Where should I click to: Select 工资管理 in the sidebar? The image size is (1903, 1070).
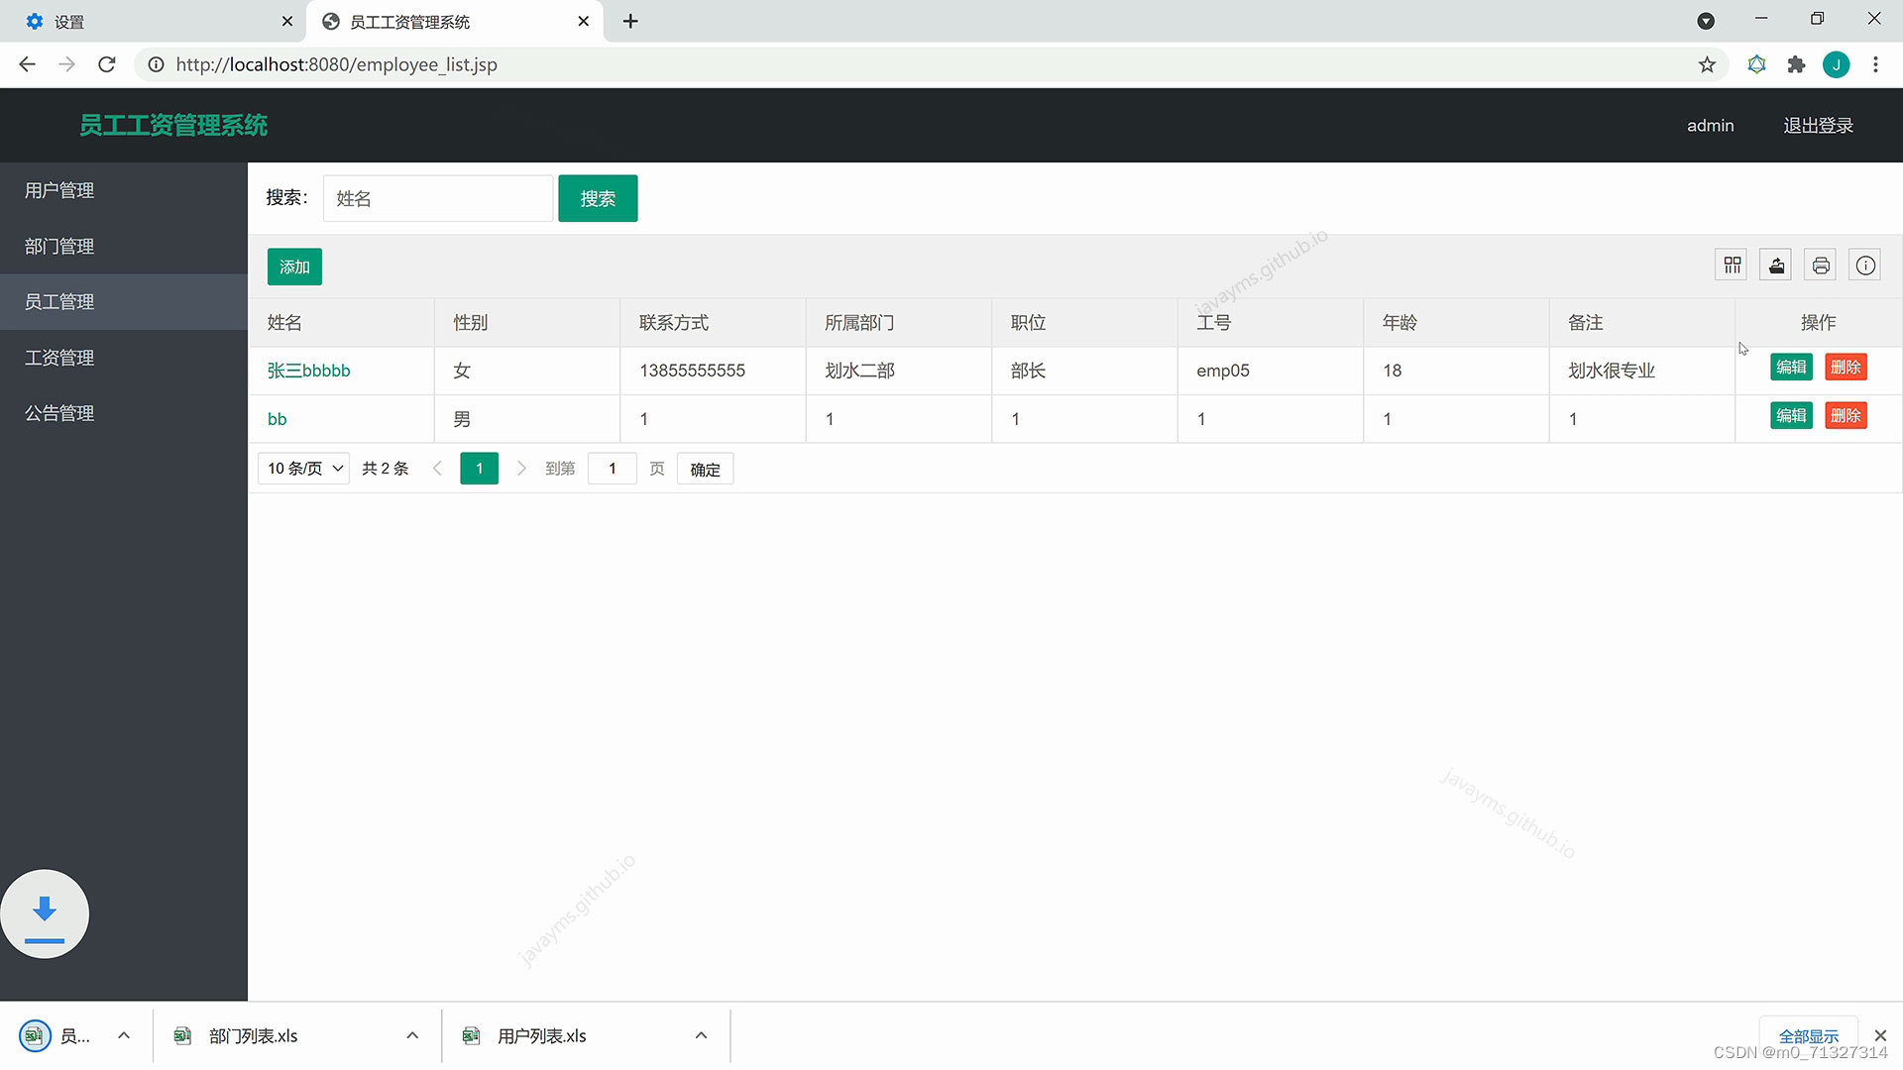coord(59,358)
